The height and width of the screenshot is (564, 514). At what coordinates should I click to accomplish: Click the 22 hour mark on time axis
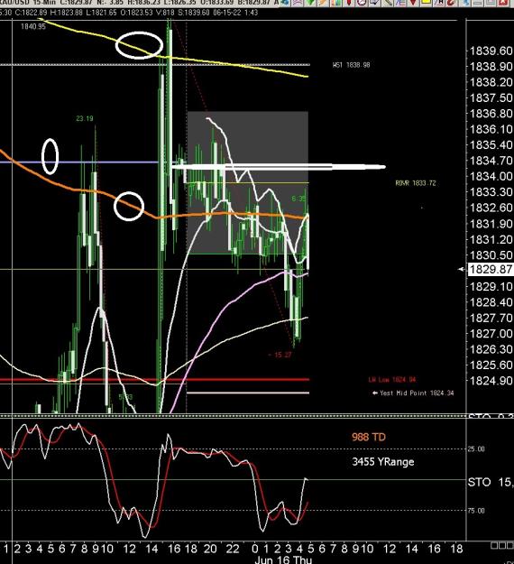pyautogui.click(x=233, y=549)
